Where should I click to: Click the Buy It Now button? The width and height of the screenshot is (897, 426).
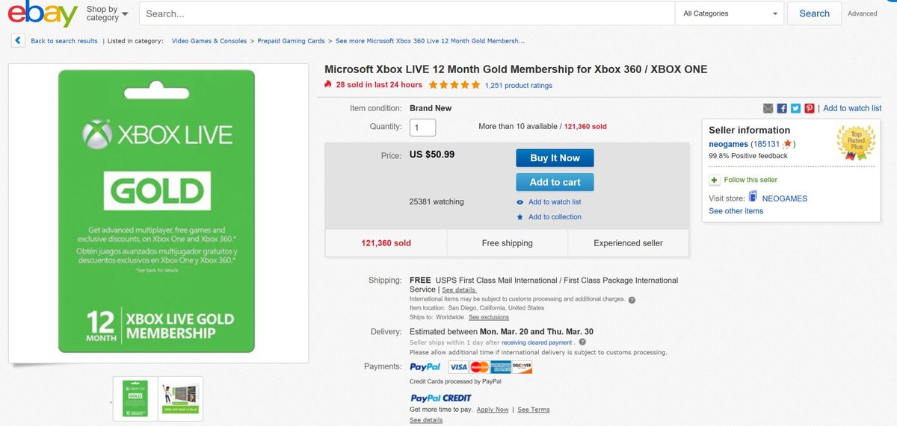tap(555, 158)
